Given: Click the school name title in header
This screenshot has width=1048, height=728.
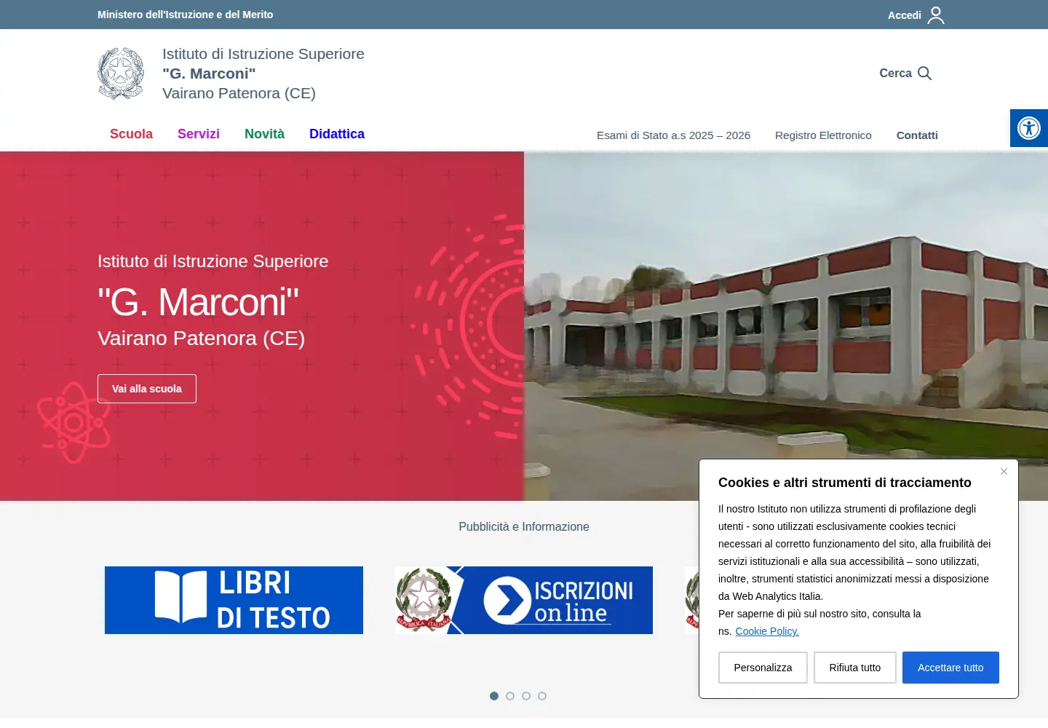Looking at the screenshot, I should pyautogui.click(x=263, y=74).
